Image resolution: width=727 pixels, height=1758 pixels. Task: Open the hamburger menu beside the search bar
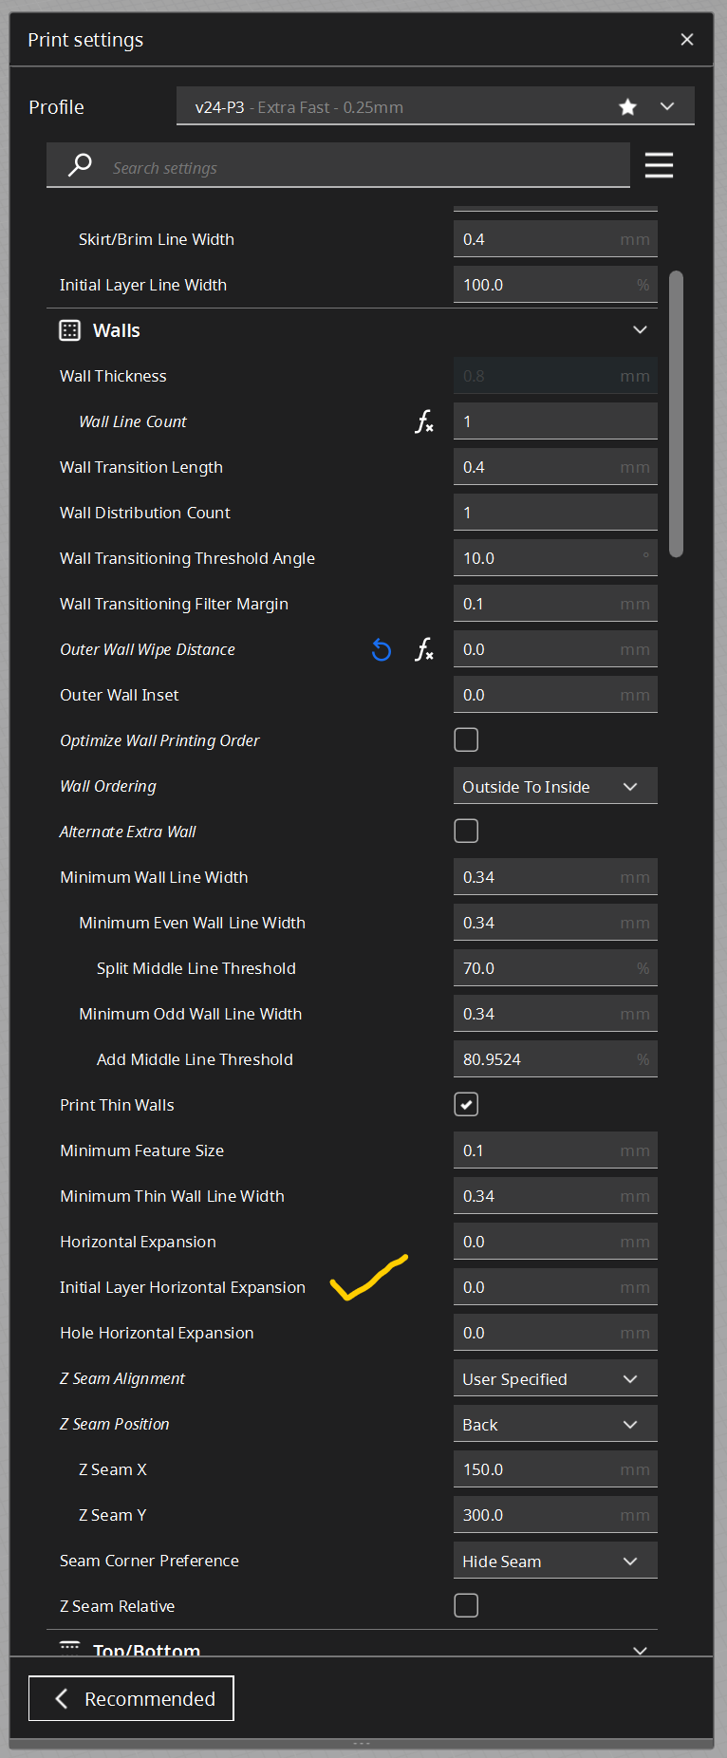(x=659, y=164)
